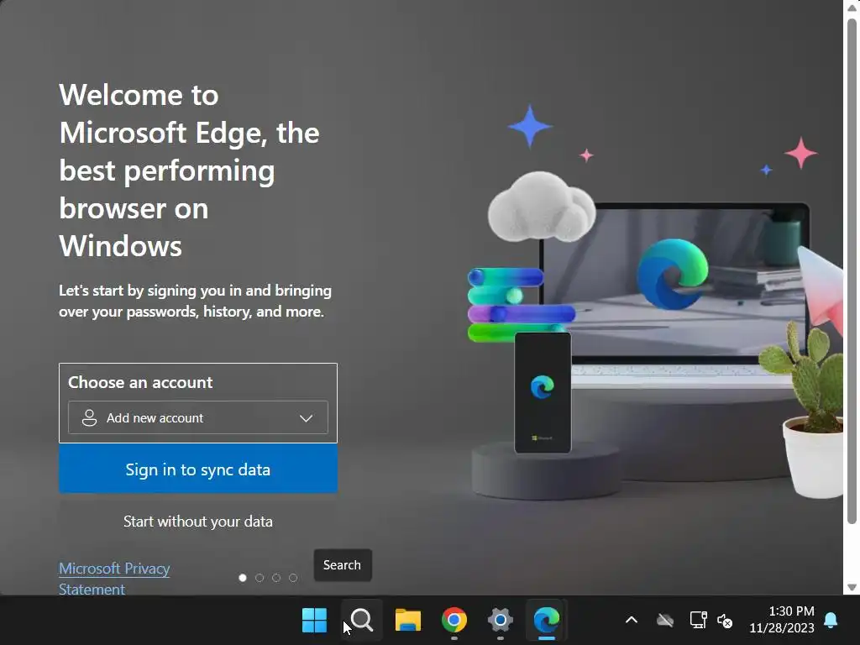Select Microsoft Edge taskbar icon
The width and height of the screenshot is (860, 645).
coord(546,621)
